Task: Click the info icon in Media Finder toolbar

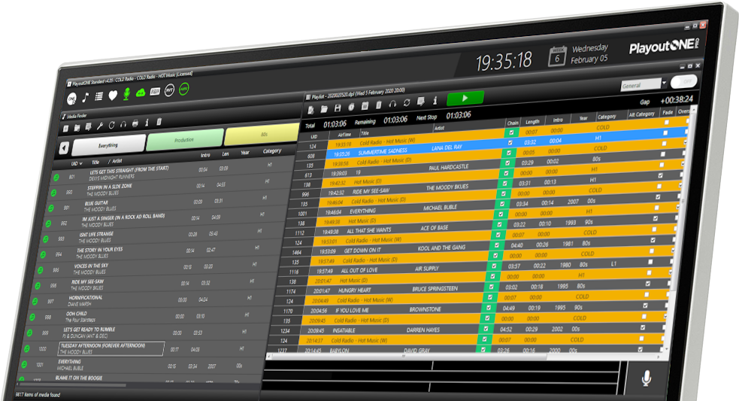Action: pos(147,123)
